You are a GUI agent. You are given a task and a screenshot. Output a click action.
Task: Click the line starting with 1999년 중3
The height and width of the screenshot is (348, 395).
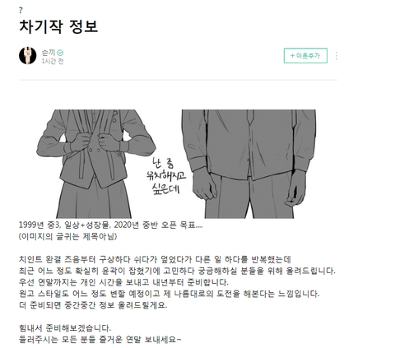click(x=111, y=225)
